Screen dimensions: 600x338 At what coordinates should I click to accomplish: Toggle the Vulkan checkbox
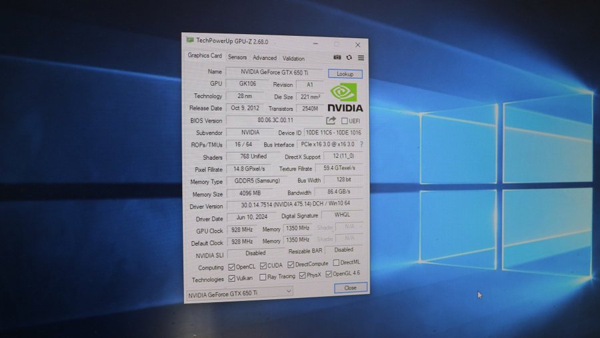pos(231,278)
